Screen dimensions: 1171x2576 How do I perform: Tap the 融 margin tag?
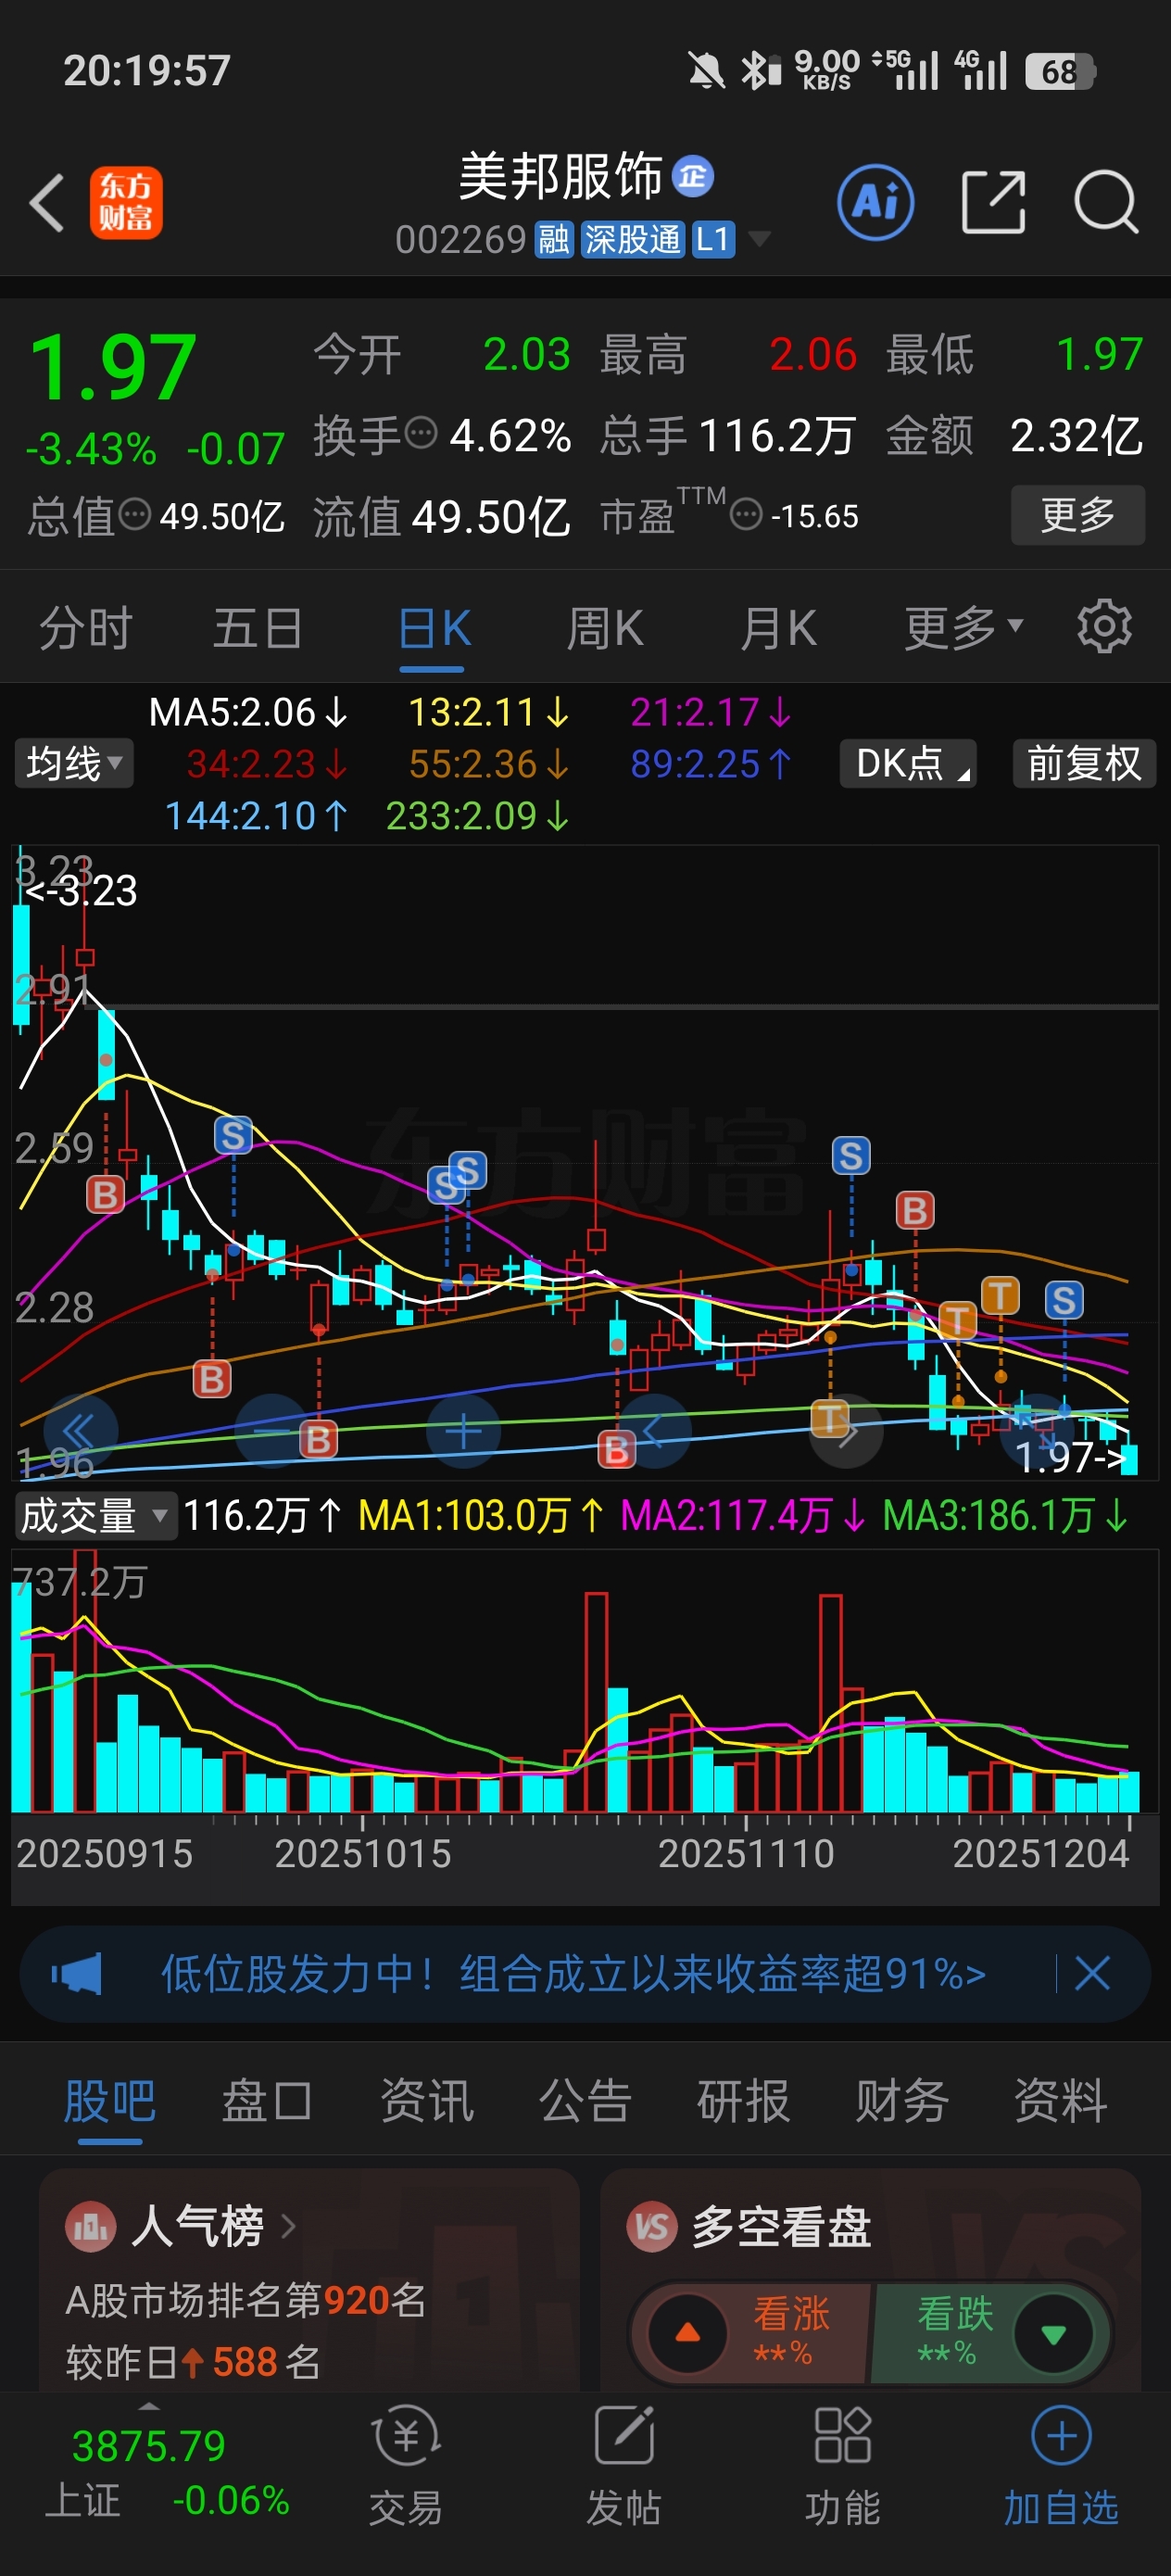coord(554,239)
